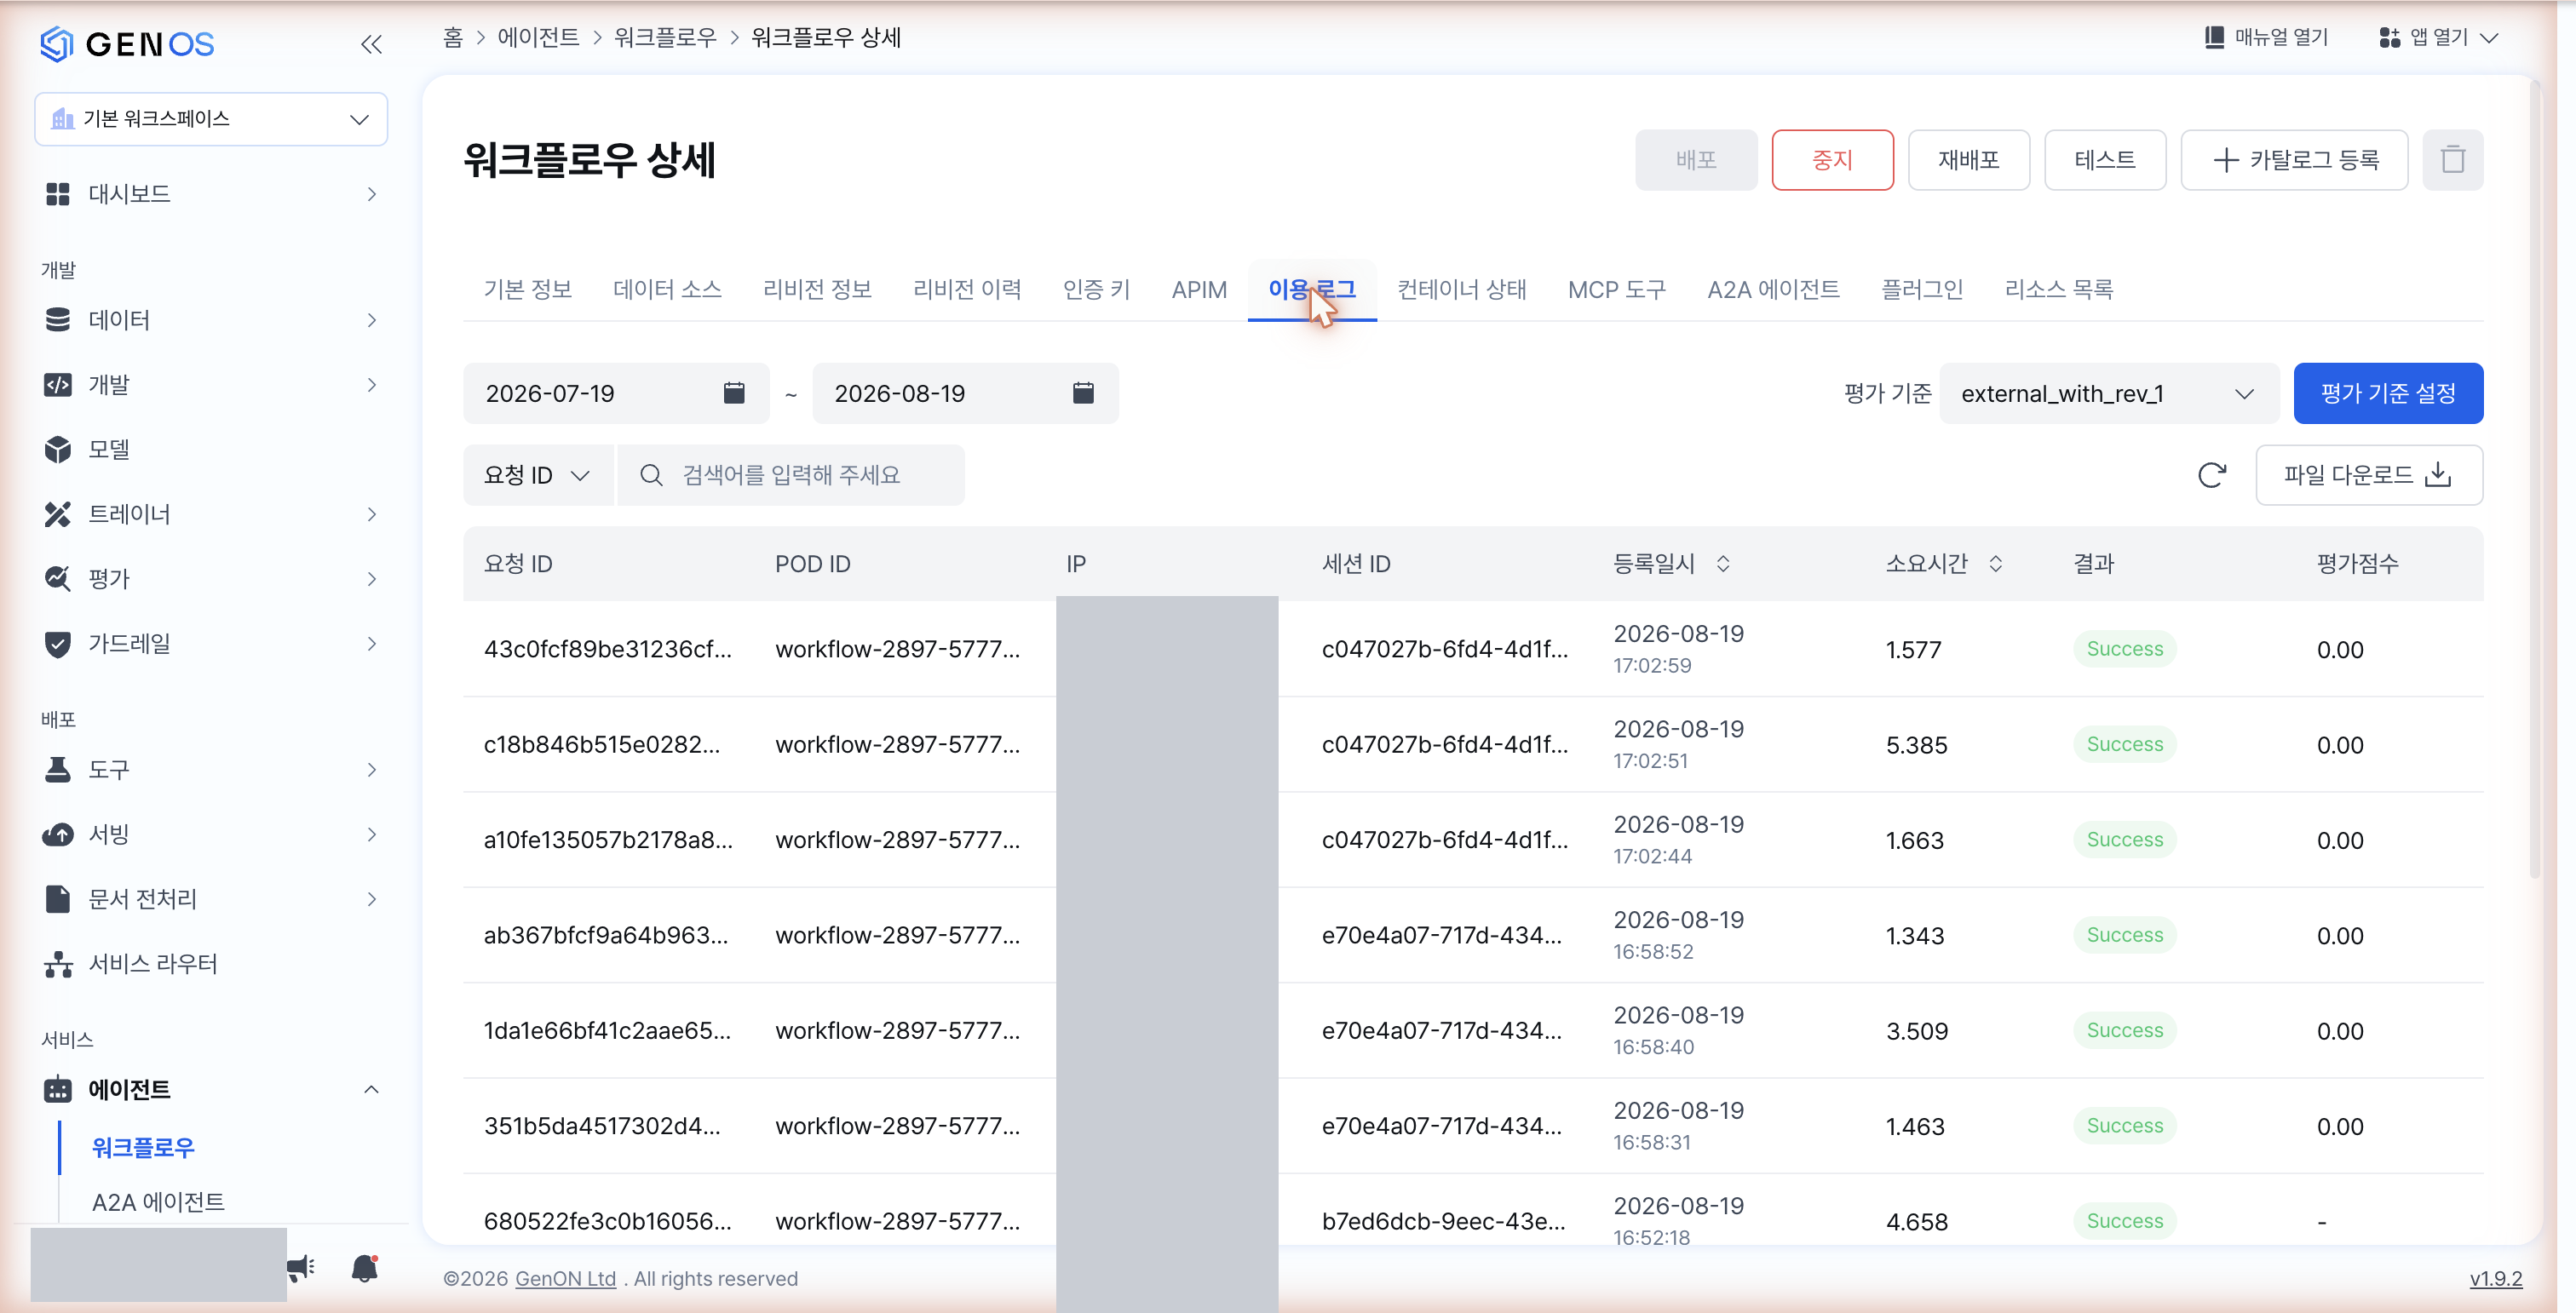Click the v1.9.2 version link

tap(2495, 1278)
